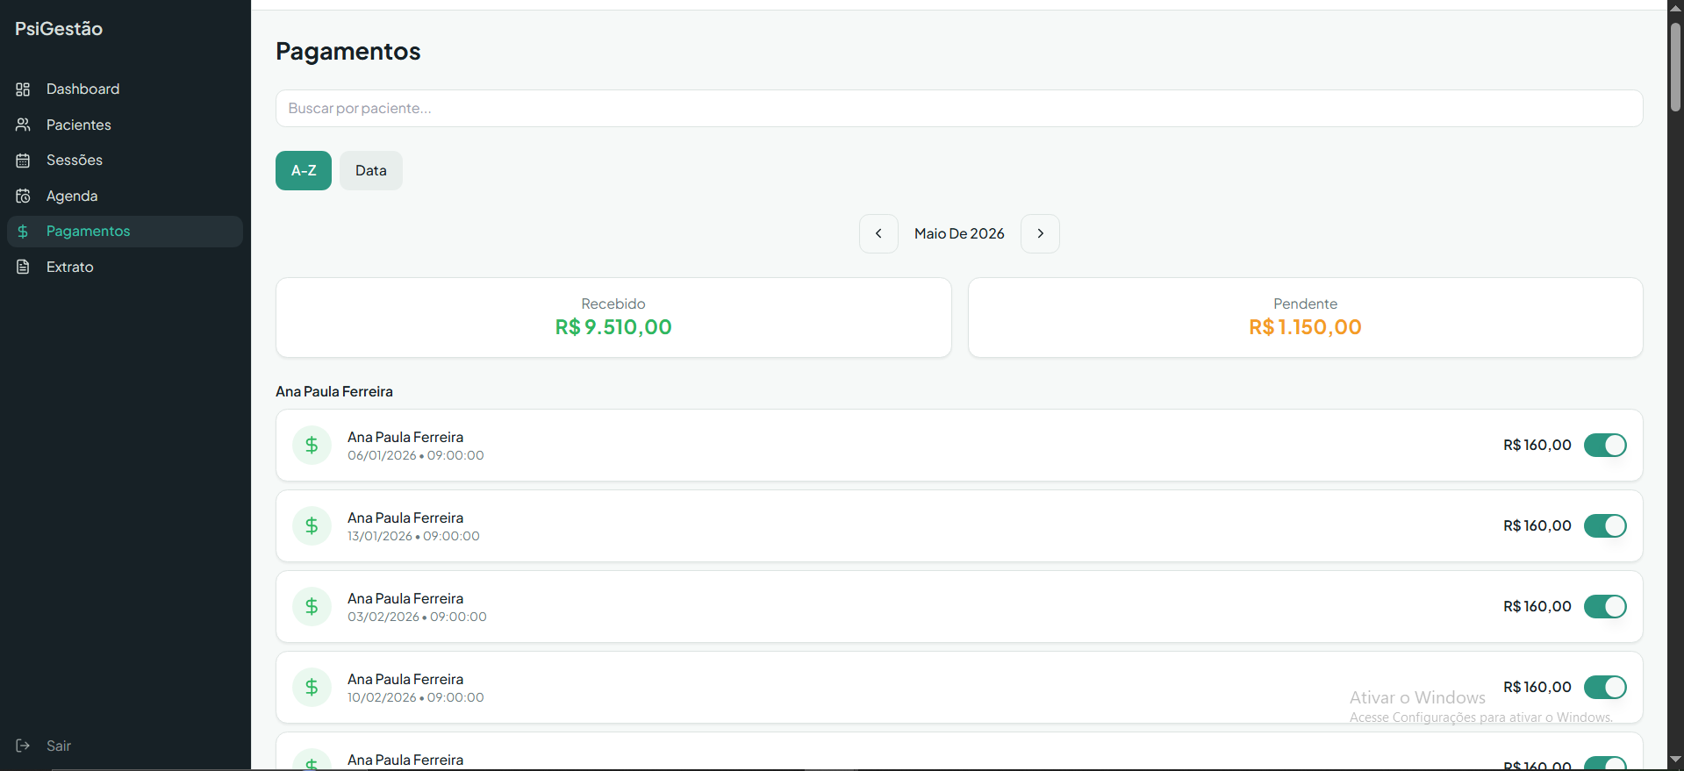Open Dashboard from sidebar menu

click(x=125, y=89)
